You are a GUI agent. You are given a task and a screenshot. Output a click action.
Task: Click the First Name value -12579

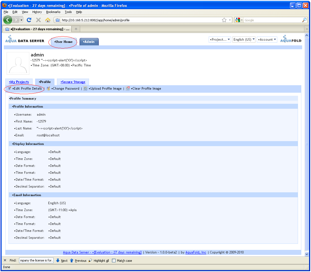point(41,121)
